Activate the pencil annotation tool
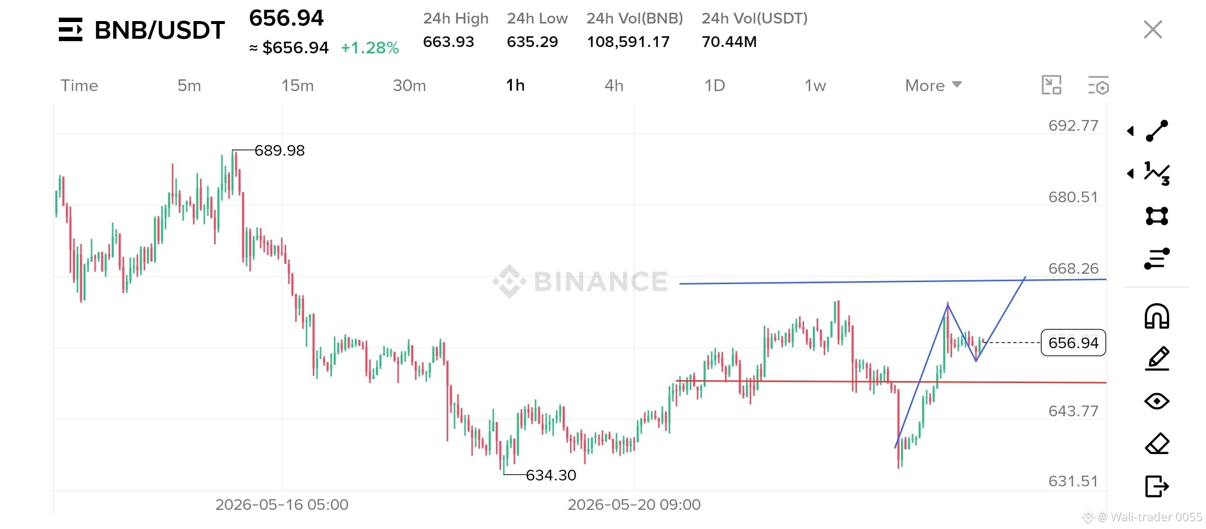Screen dimensions: 1206x529 point(1157,359)
